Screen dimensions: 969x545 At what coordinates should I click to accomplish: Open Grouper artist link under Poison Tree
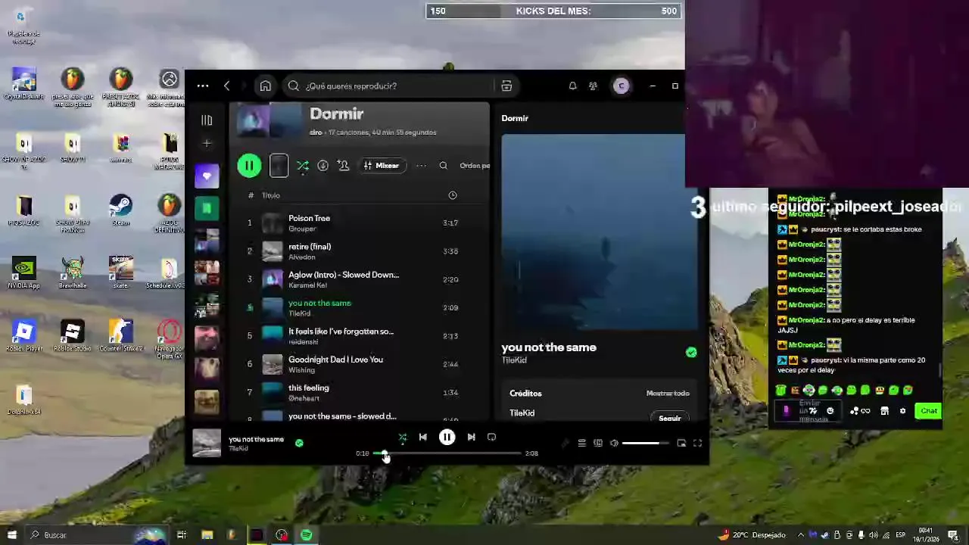pyautogui.click(x=302, y=229)
